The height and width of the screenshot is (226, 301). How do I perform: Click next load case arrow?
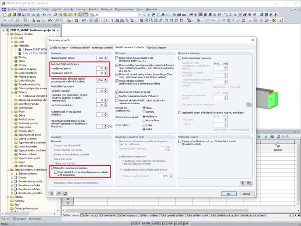(x=149, y=15)
